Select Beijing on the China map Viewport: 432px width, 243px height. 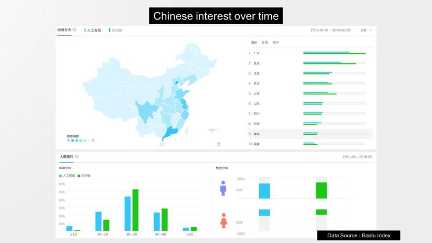coord(177,82)
